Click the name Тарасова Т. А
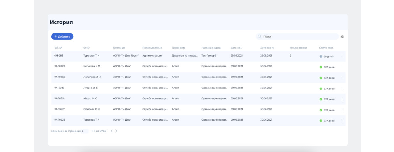This screenshot has height=152, width=394. click(91, 120)
